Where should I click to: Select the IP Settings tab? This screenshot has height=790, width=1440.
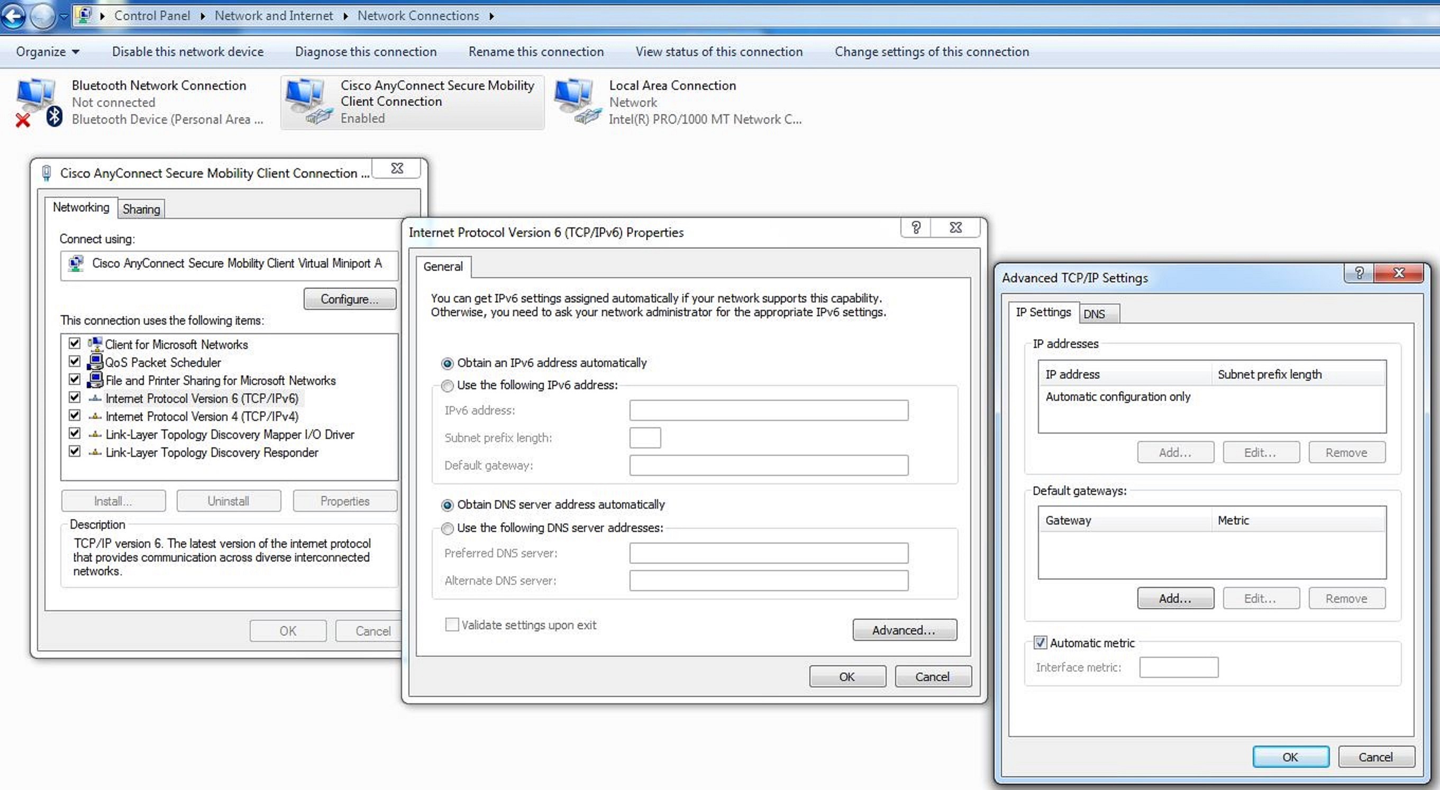(1043, 313)
